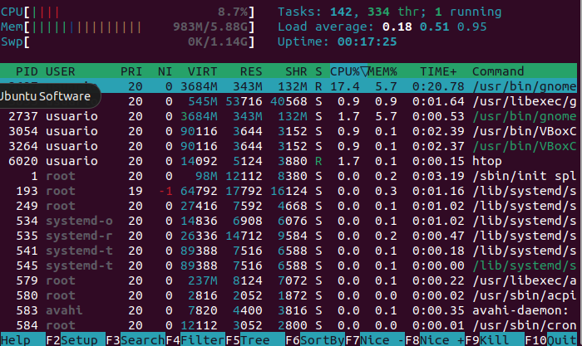The width and height of the screenshot is (582, 346).
Task: Select process row with PID 3264
Action: pyautogui.click(x=289, y=146)
